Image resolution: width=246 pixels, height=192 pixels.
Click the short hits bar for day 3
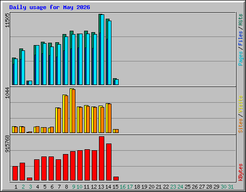pos(27,83)
